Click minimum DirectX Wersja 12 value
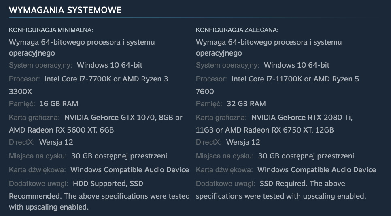Screen dimensions: 391x216 coord(56,142)
